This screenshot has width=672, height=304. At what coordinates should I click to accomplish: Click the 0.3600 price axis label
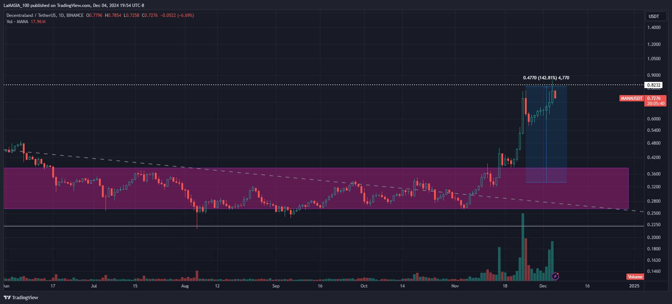point(654,174)
